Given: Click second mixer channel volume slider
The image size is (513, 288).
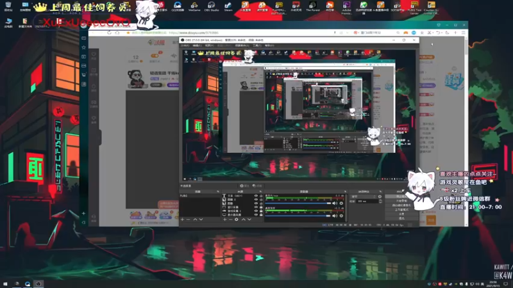Looking at the screenshot, I should [x=298, y=216].
